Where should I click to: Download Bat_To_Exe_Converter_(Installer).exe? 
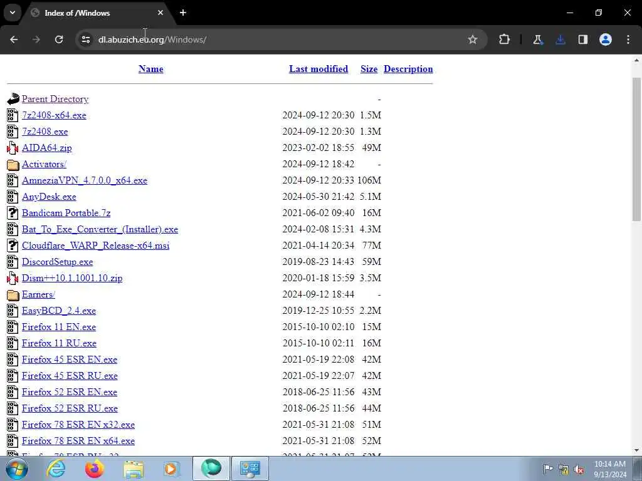[x=100, y=229]
